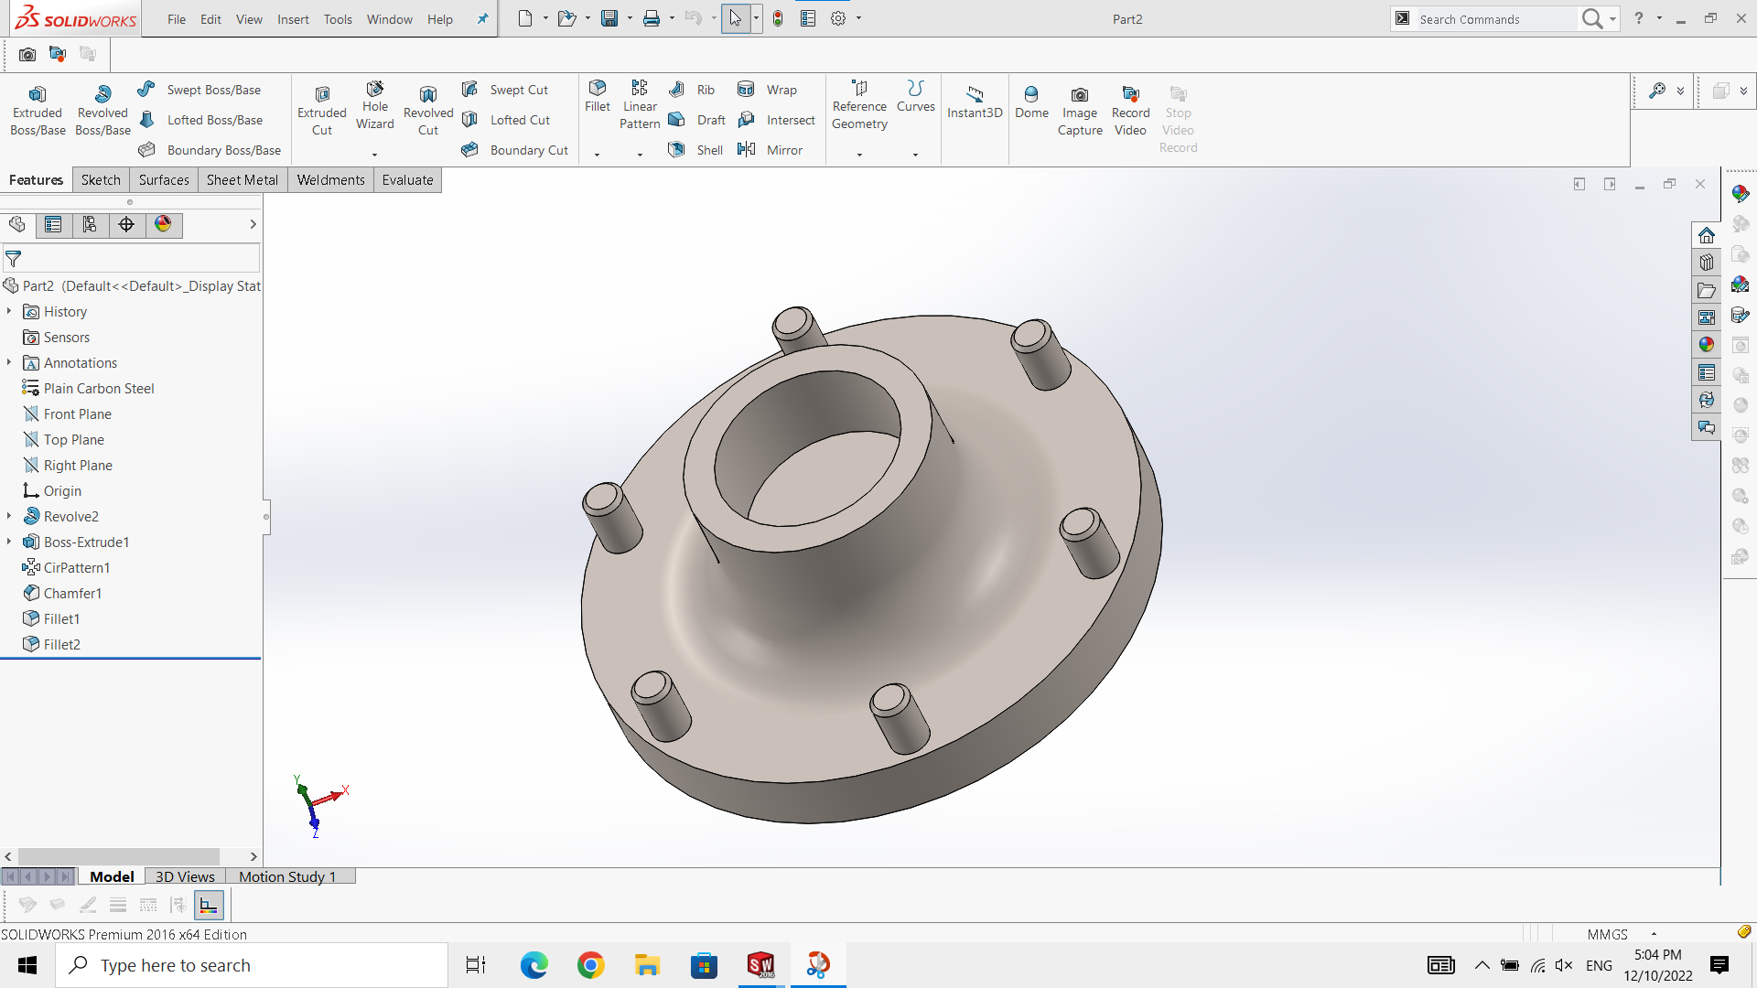Open the Curves tool
This screenshot has width=1757, height=988.
[x=916, y=96]
